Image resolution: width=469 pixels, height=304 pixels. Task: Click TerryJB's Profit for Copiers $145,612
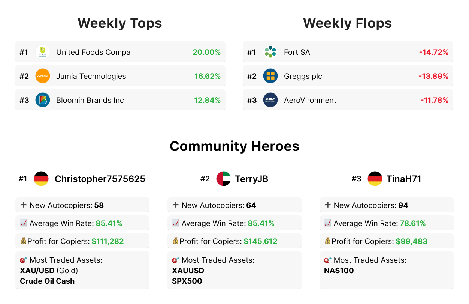pyautogui.click(x=260, y=241)
